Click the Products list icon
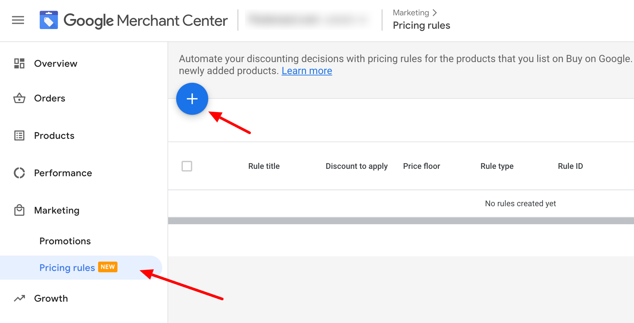 20,135
